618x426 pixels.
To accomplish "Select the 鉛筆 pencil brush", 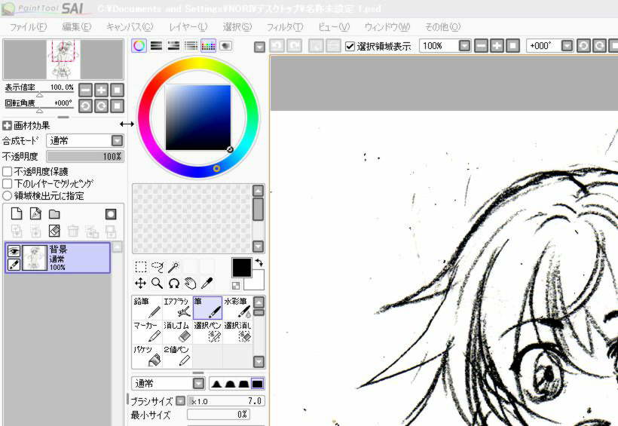I will (x=147, y=308).
